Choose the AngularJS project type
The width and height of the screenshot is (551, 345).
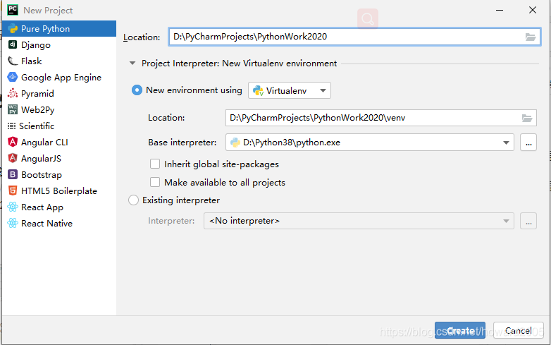[59, 158]
